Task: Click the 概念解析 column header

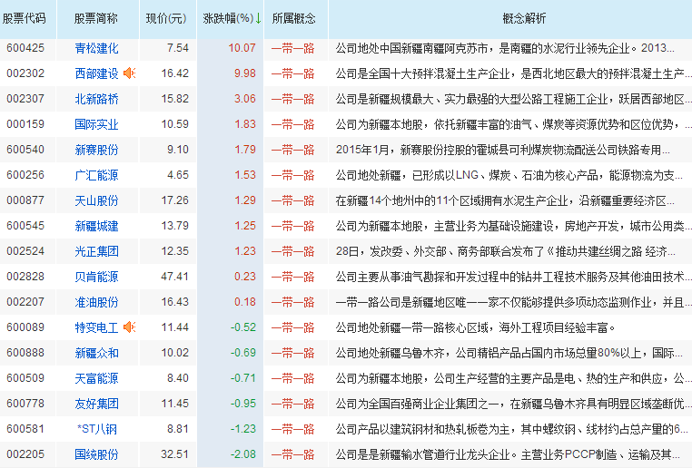Action: coord(524,18)
